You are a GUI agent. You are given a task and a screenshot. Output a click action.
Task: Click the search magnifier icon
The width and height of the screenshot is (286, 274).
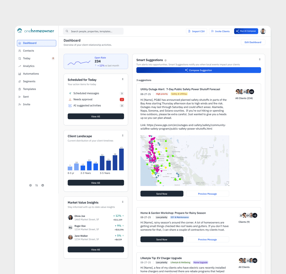pyautogui.click(x=67, y=31)
